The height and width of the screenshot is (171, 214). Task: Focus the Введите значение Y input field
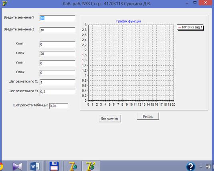(x=57, y=18)
